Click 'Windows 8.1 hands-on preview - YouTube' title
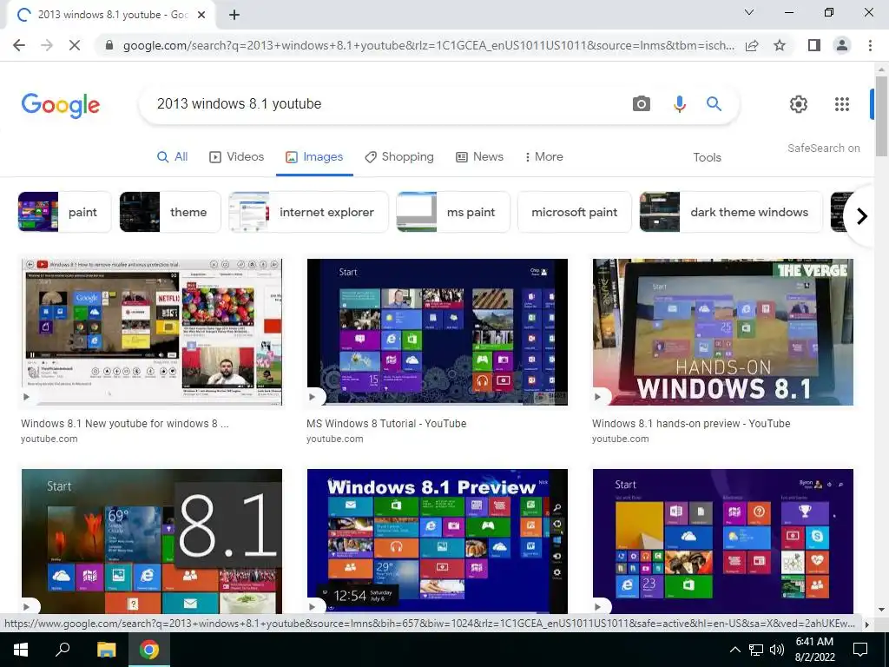 pos(691,424)
